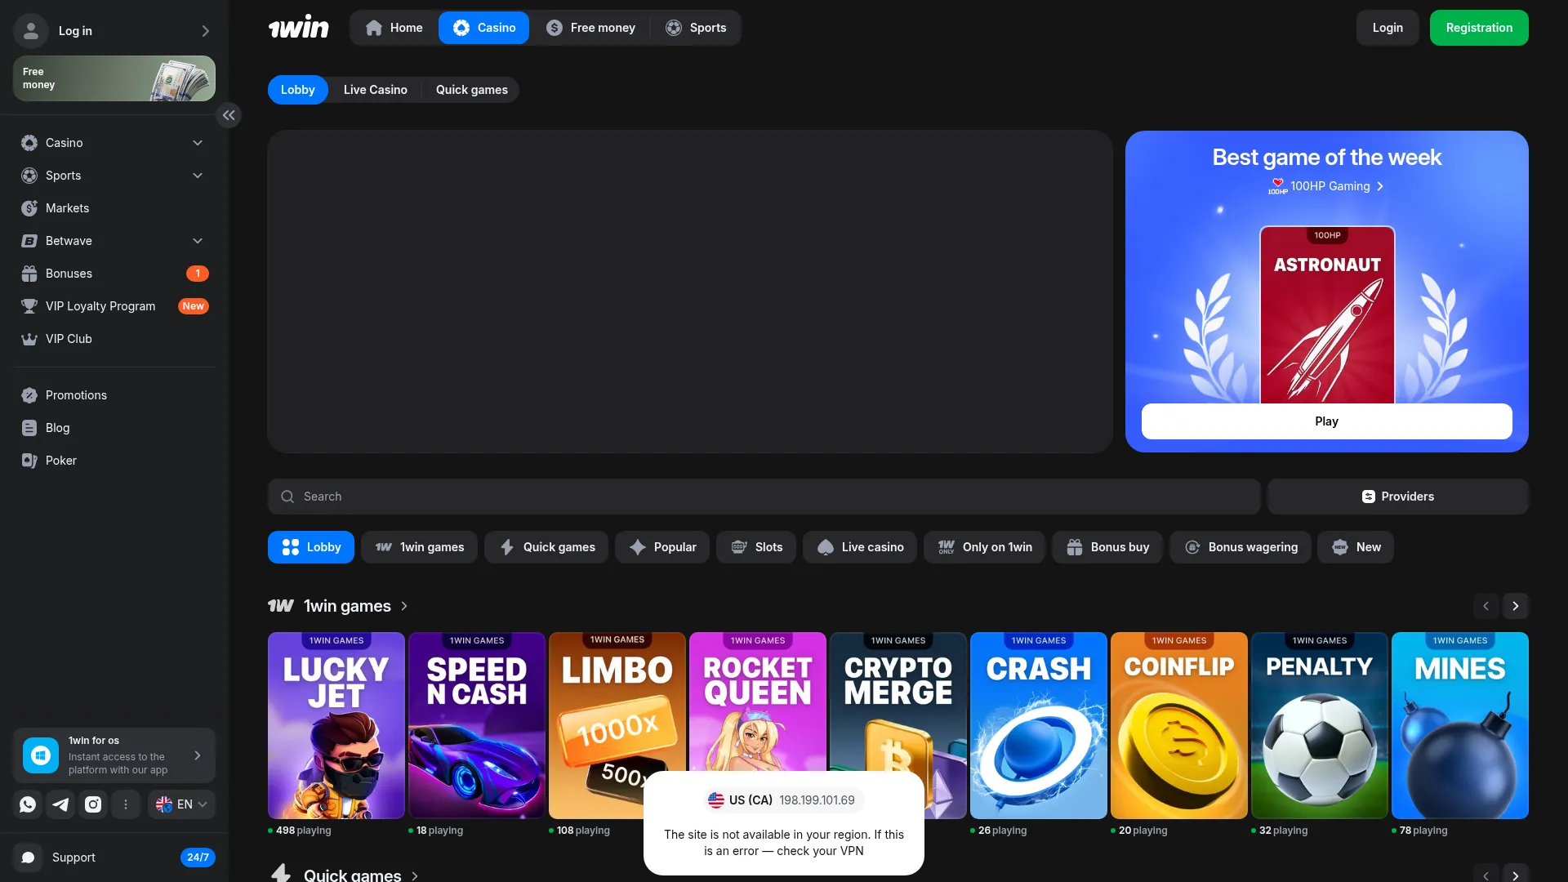The width and height of the screenshot is (1568, 882).
Task: Click the WhatsApp icon in sidebar footer
Action: pos(28,804)
